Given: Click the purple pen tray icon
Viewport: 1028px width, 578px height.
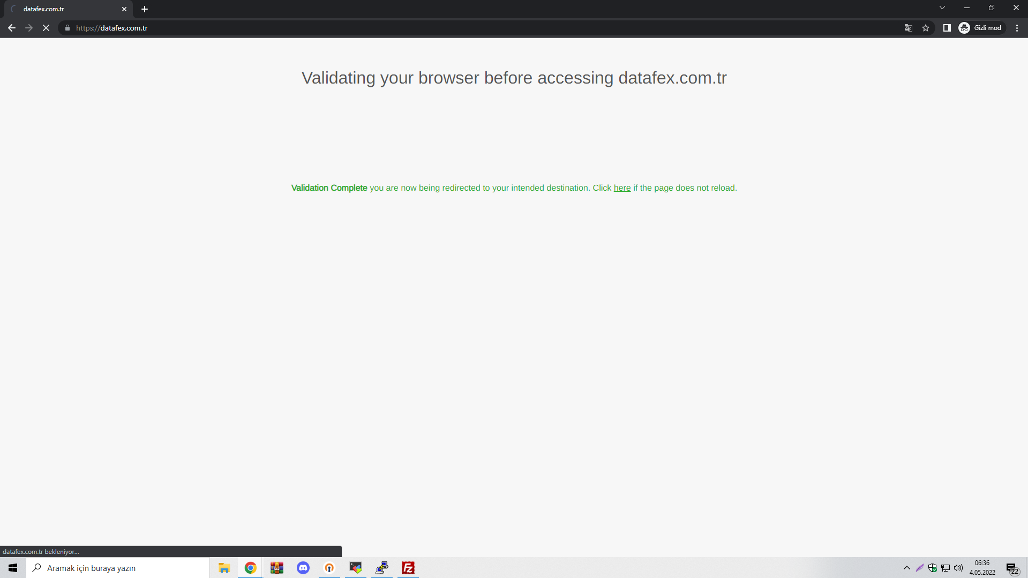Looking at the screenshot, I should tap(920, 568).
